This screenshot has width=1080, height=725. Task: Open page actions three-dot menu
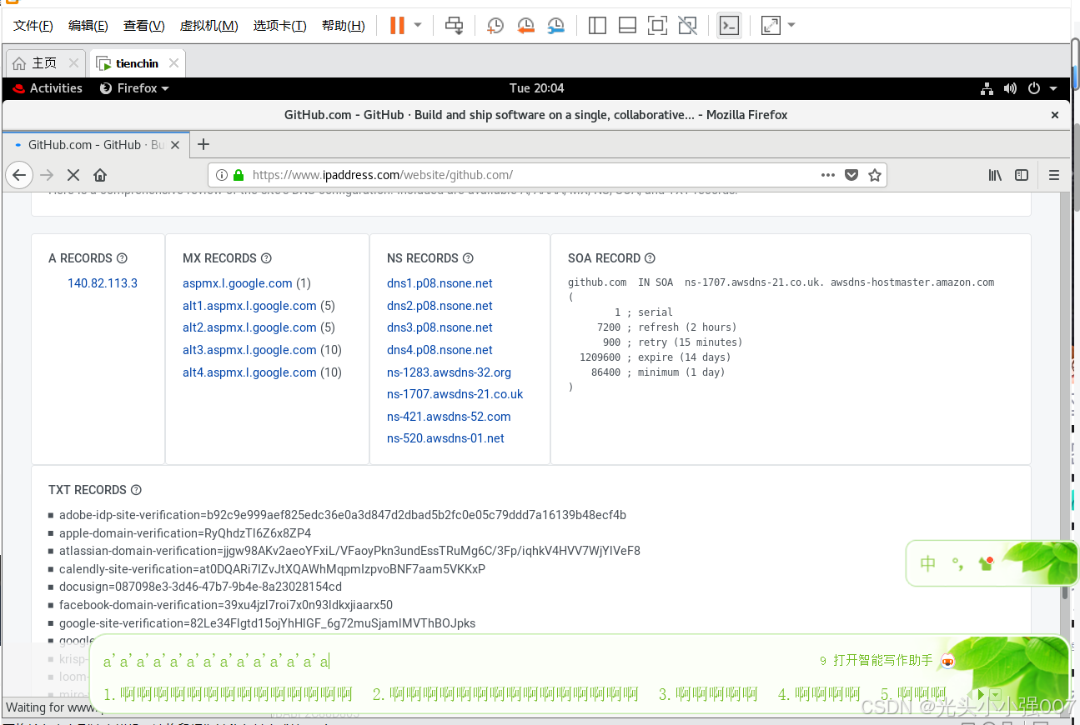[828, 175]
